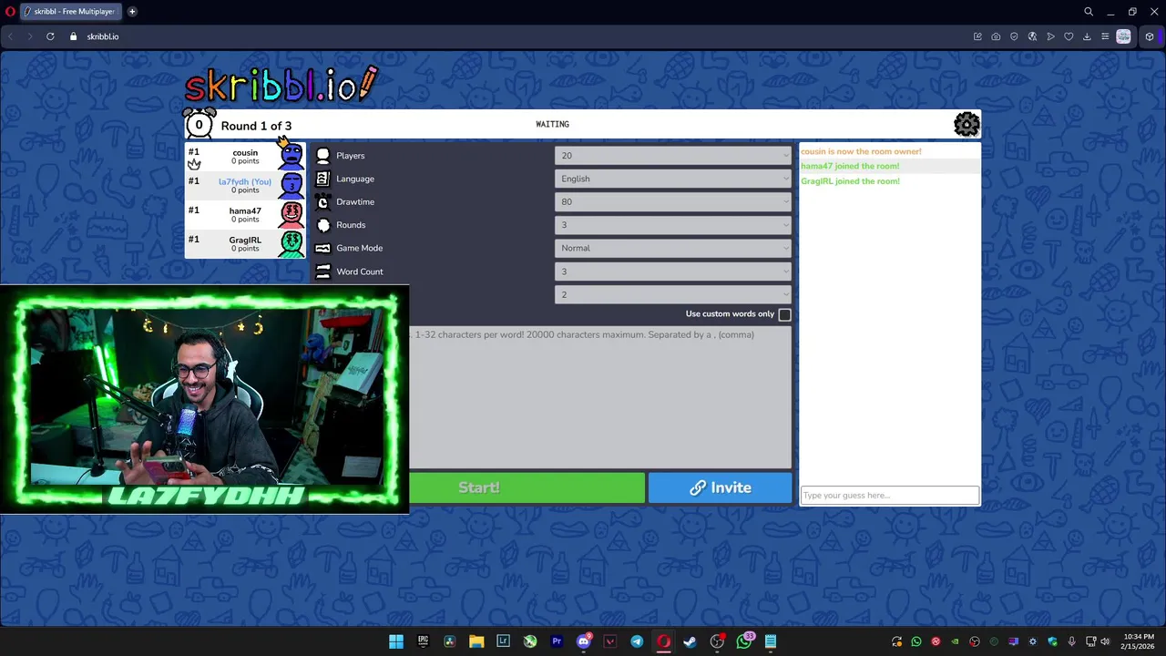This screenshot has height=656, width=1166.
Task: Open the skribbl settings gear
Action: tap(967, 124)
